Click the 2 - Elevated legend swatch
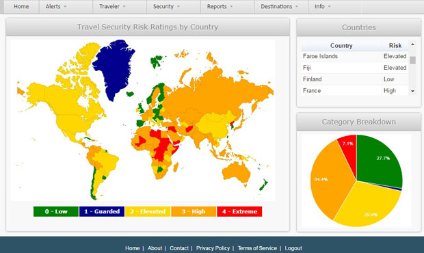The image size is (424, 253). tap(148, 211)
